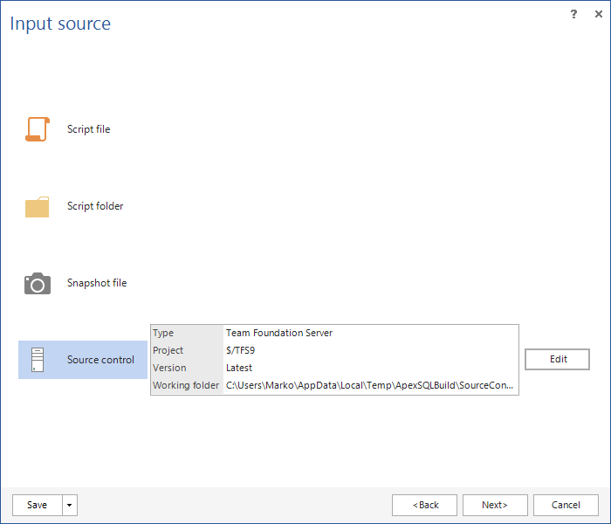Screen dimensions: 611x524
Task: Click the Source control server icon
Action: coord(38,360)
